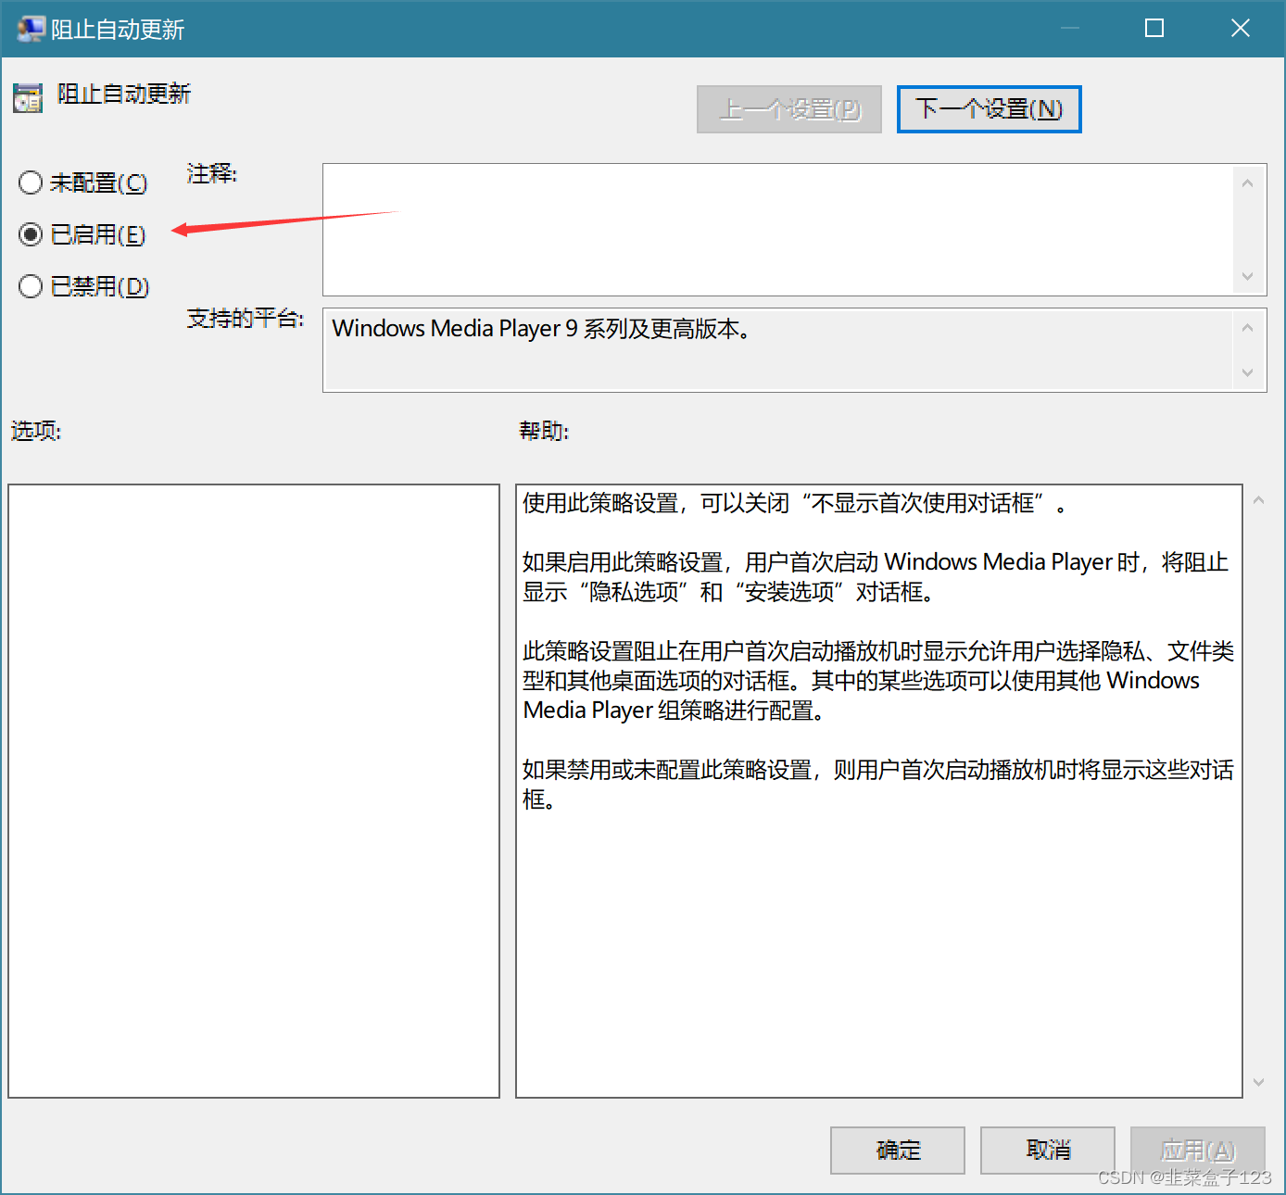Click the up arrow of 支持的平台 scrollbar

click(1247, 328)
